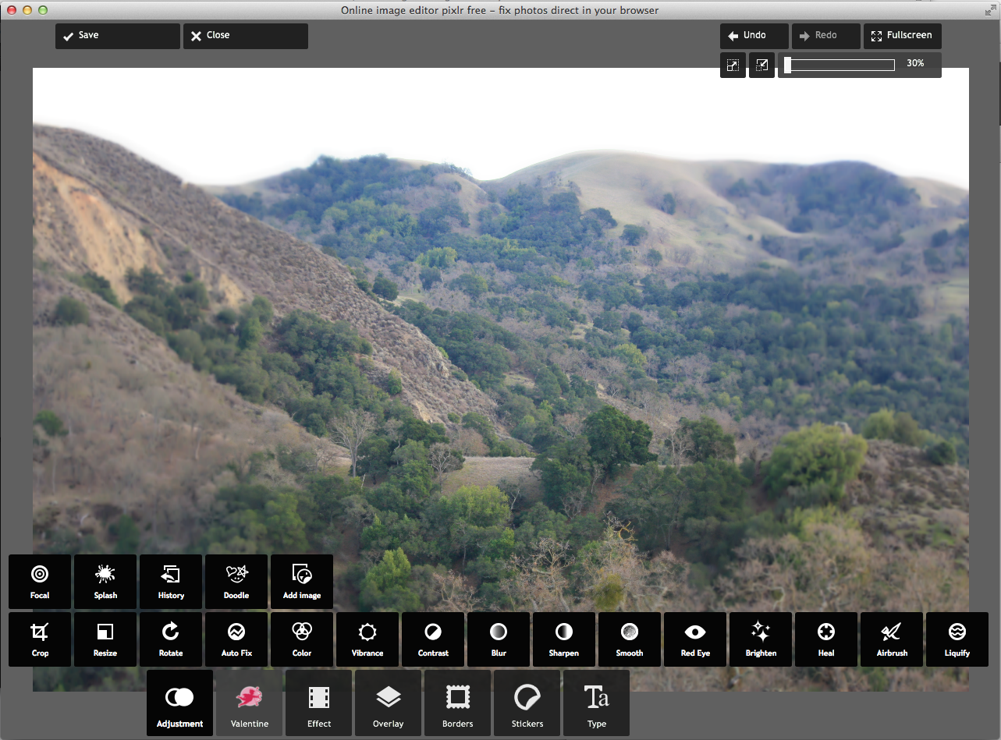Choose the Sharpen tool
1001x740 pixels.
[x=564, y=639]
